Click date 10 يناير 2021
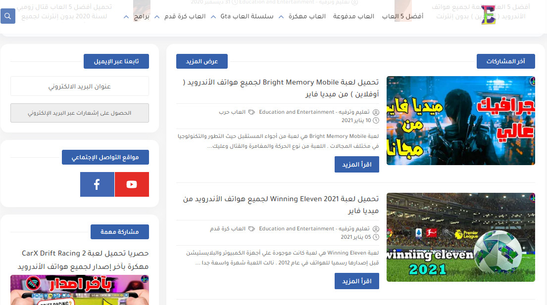The width and height of the screenshot is (547, 305). point(356,121)
